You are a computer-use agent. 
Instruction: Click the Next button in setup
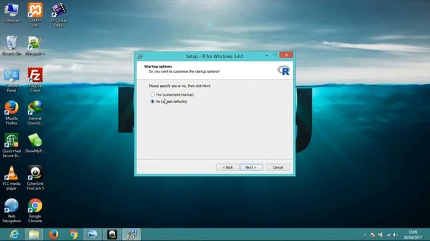(x=251, y=167)
